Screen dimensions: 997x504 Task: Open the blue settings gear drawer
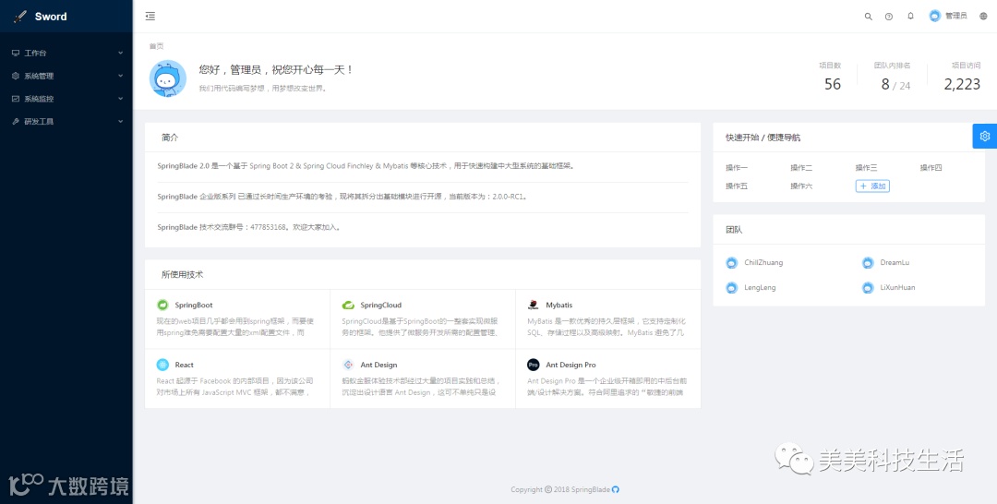tap(985, 136)
